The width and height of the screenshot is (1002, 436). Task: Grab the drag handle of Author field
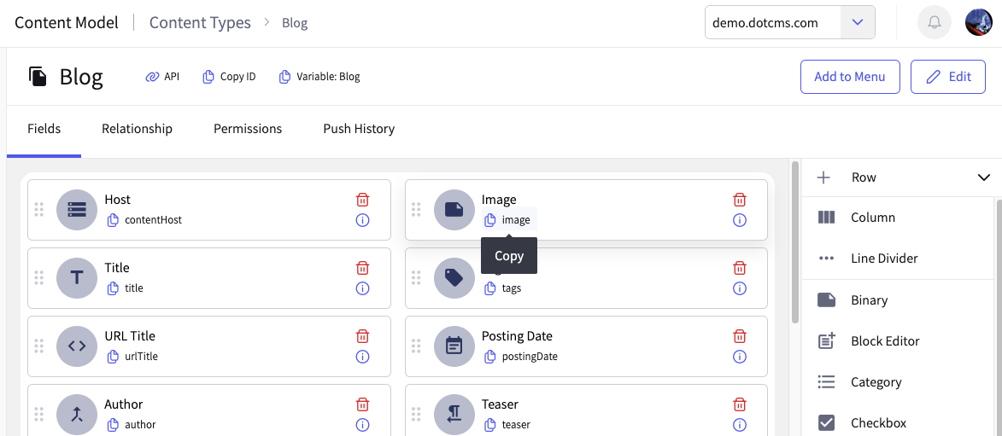pyautogui.click(x=38, y=414)
